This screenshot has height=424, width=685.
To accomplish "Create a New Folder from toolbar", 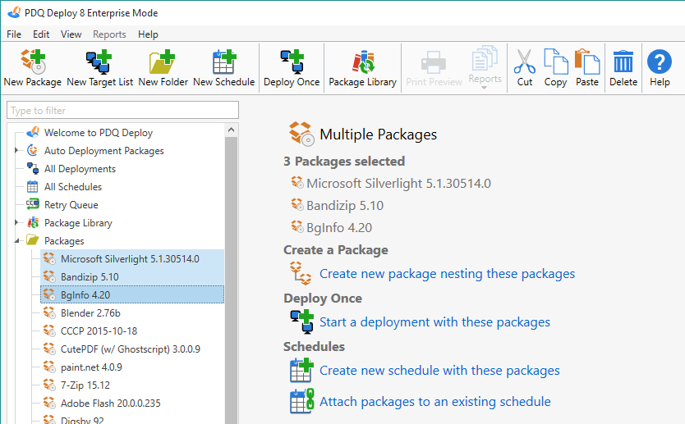I will click(x=163, y=62).
